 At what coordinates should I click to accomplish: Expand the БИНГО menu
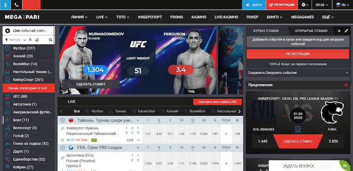[x=274, y=17]
